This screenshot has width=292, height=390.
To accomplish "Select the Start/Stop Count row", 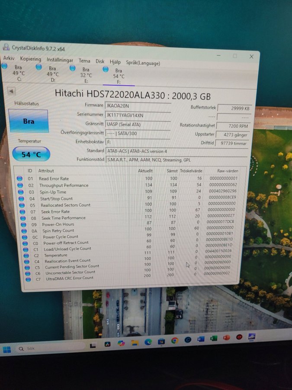I will (x=127, y=198).
